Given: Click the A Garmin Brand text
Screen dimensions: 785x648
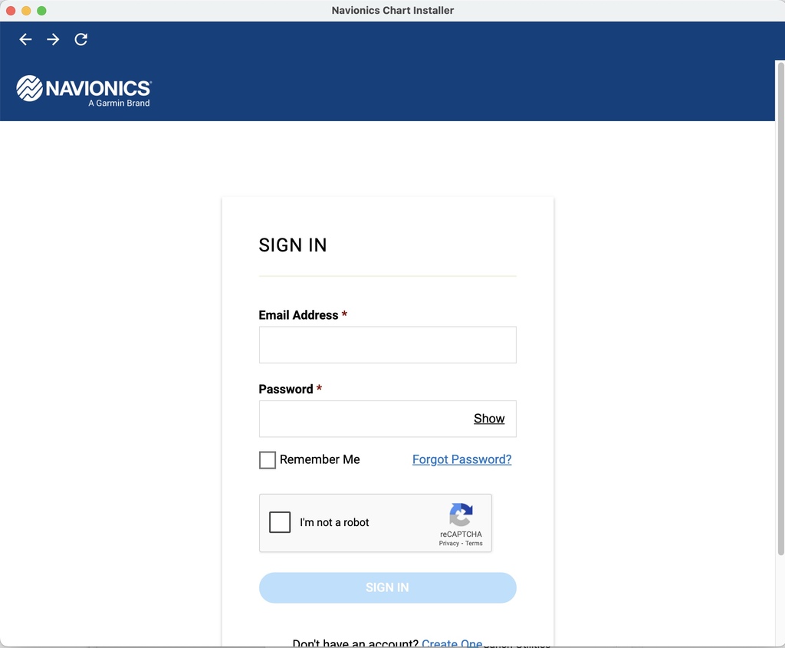Looking at the screenshot, I should pyautogui.click(x=119, y=104).
